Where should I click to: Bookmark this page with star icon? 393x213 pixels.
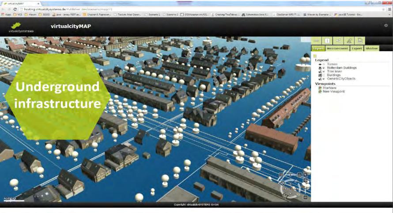pyautogui.click(x=383, y=9)
